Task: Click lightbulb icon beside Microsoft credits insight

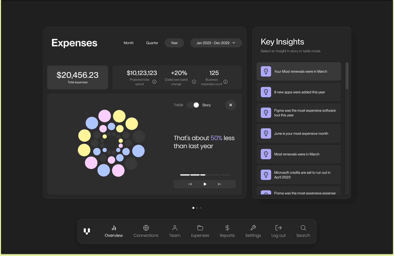Action: (266, 175)
